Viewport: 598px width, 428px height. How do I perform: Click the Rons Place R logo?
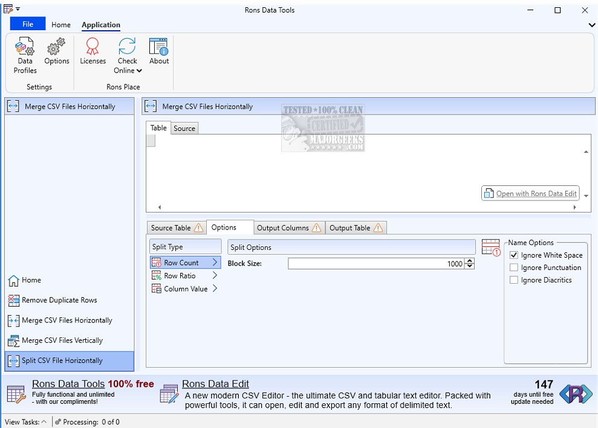[576, 394]
